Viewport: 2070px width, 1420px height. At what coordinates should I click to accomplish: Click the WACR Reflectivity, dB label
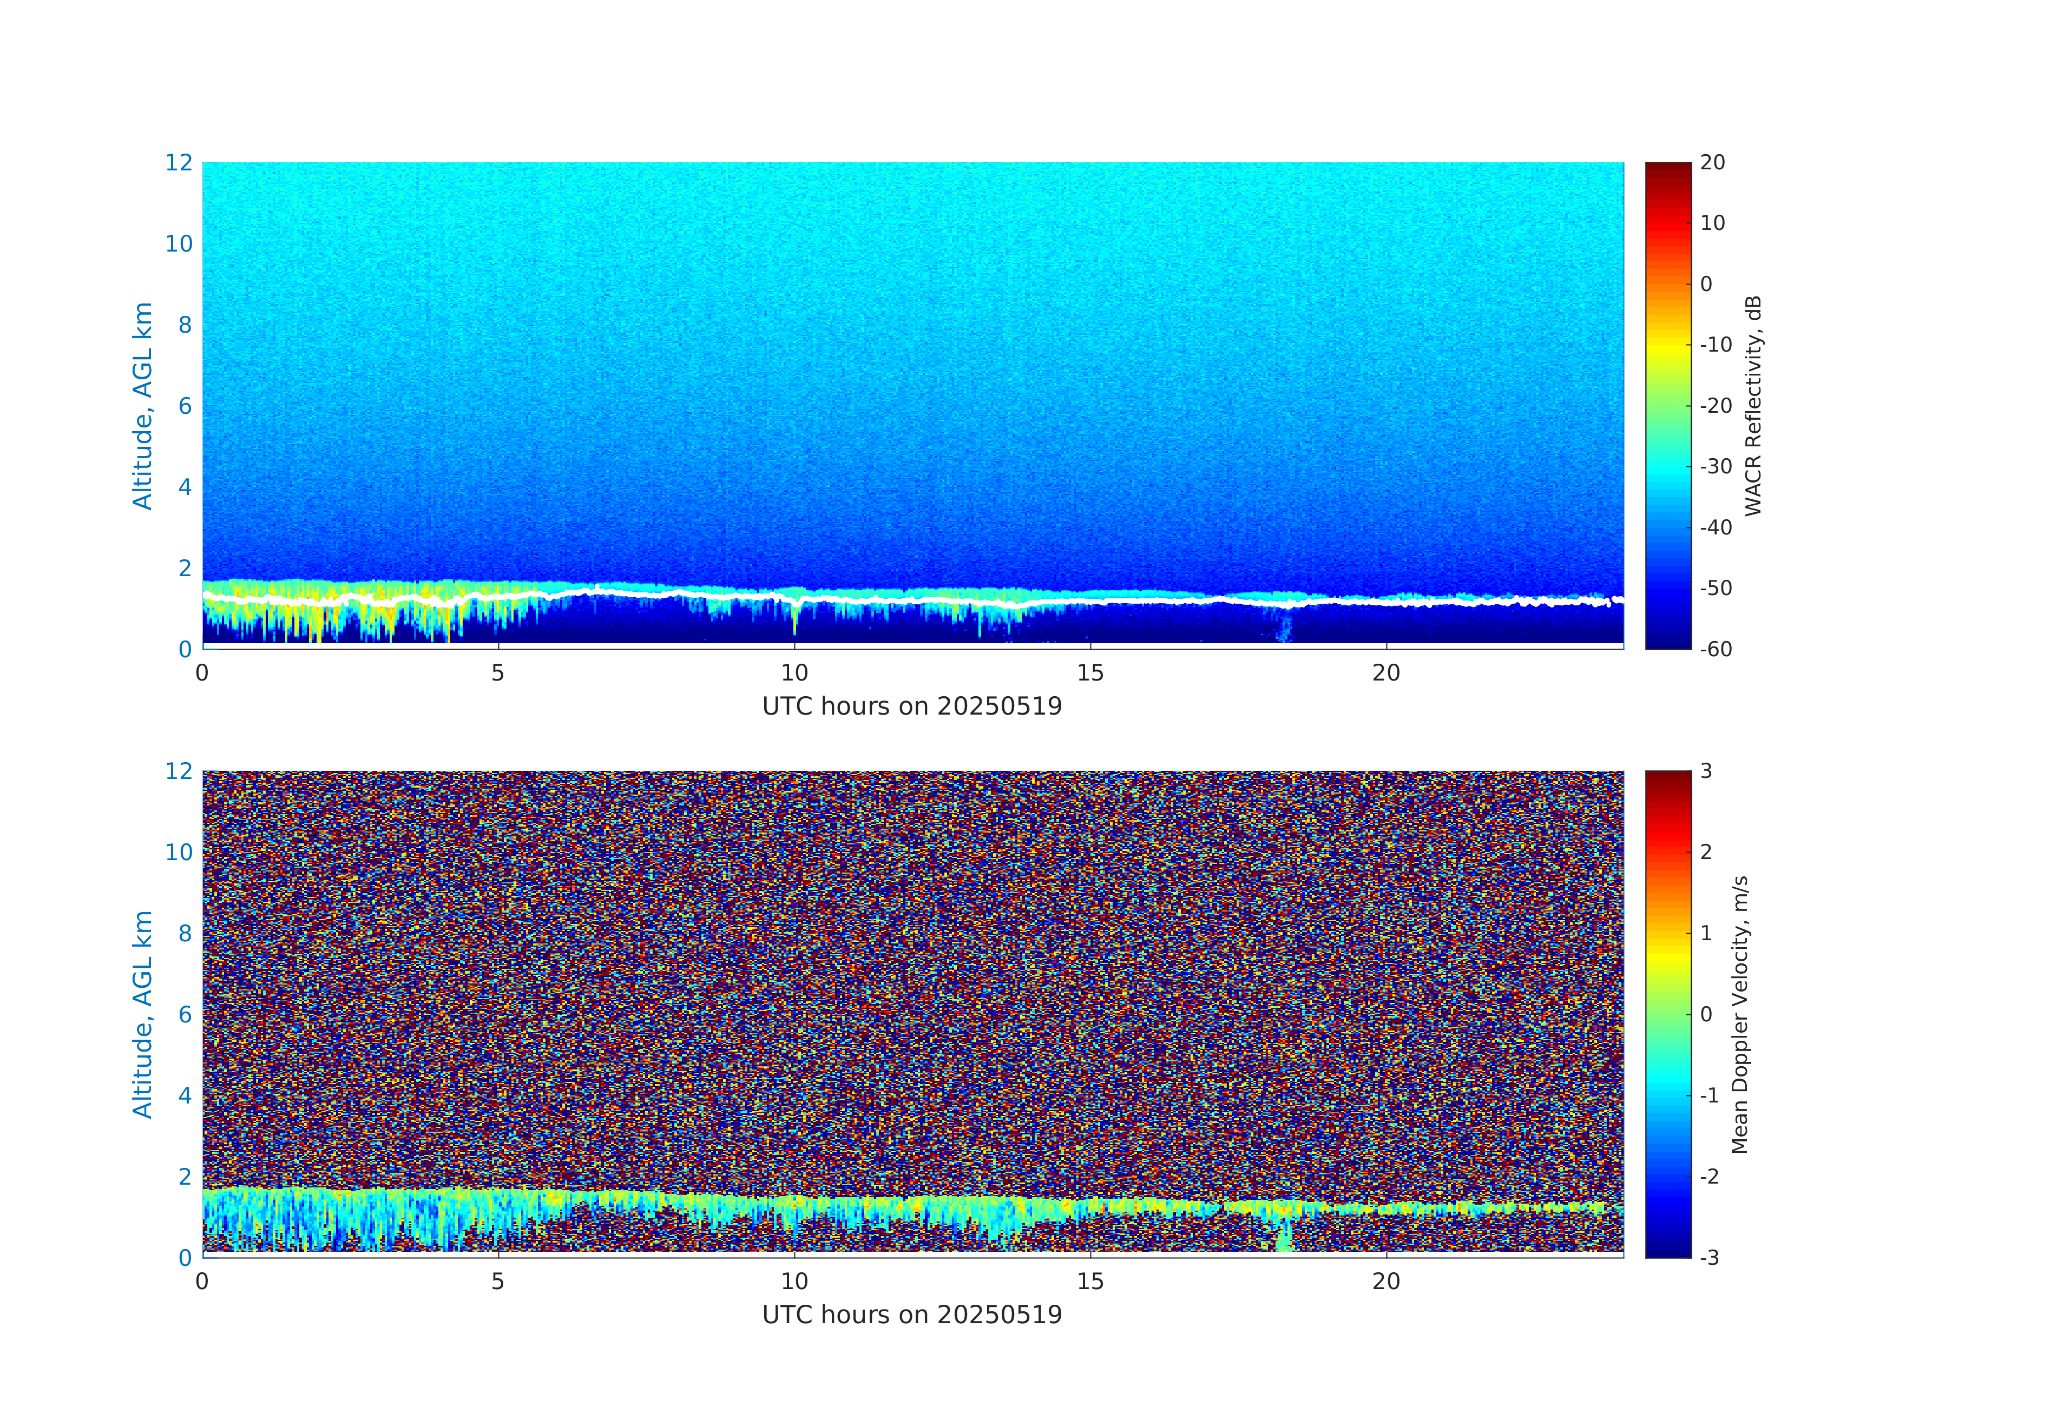(1753, 405)
